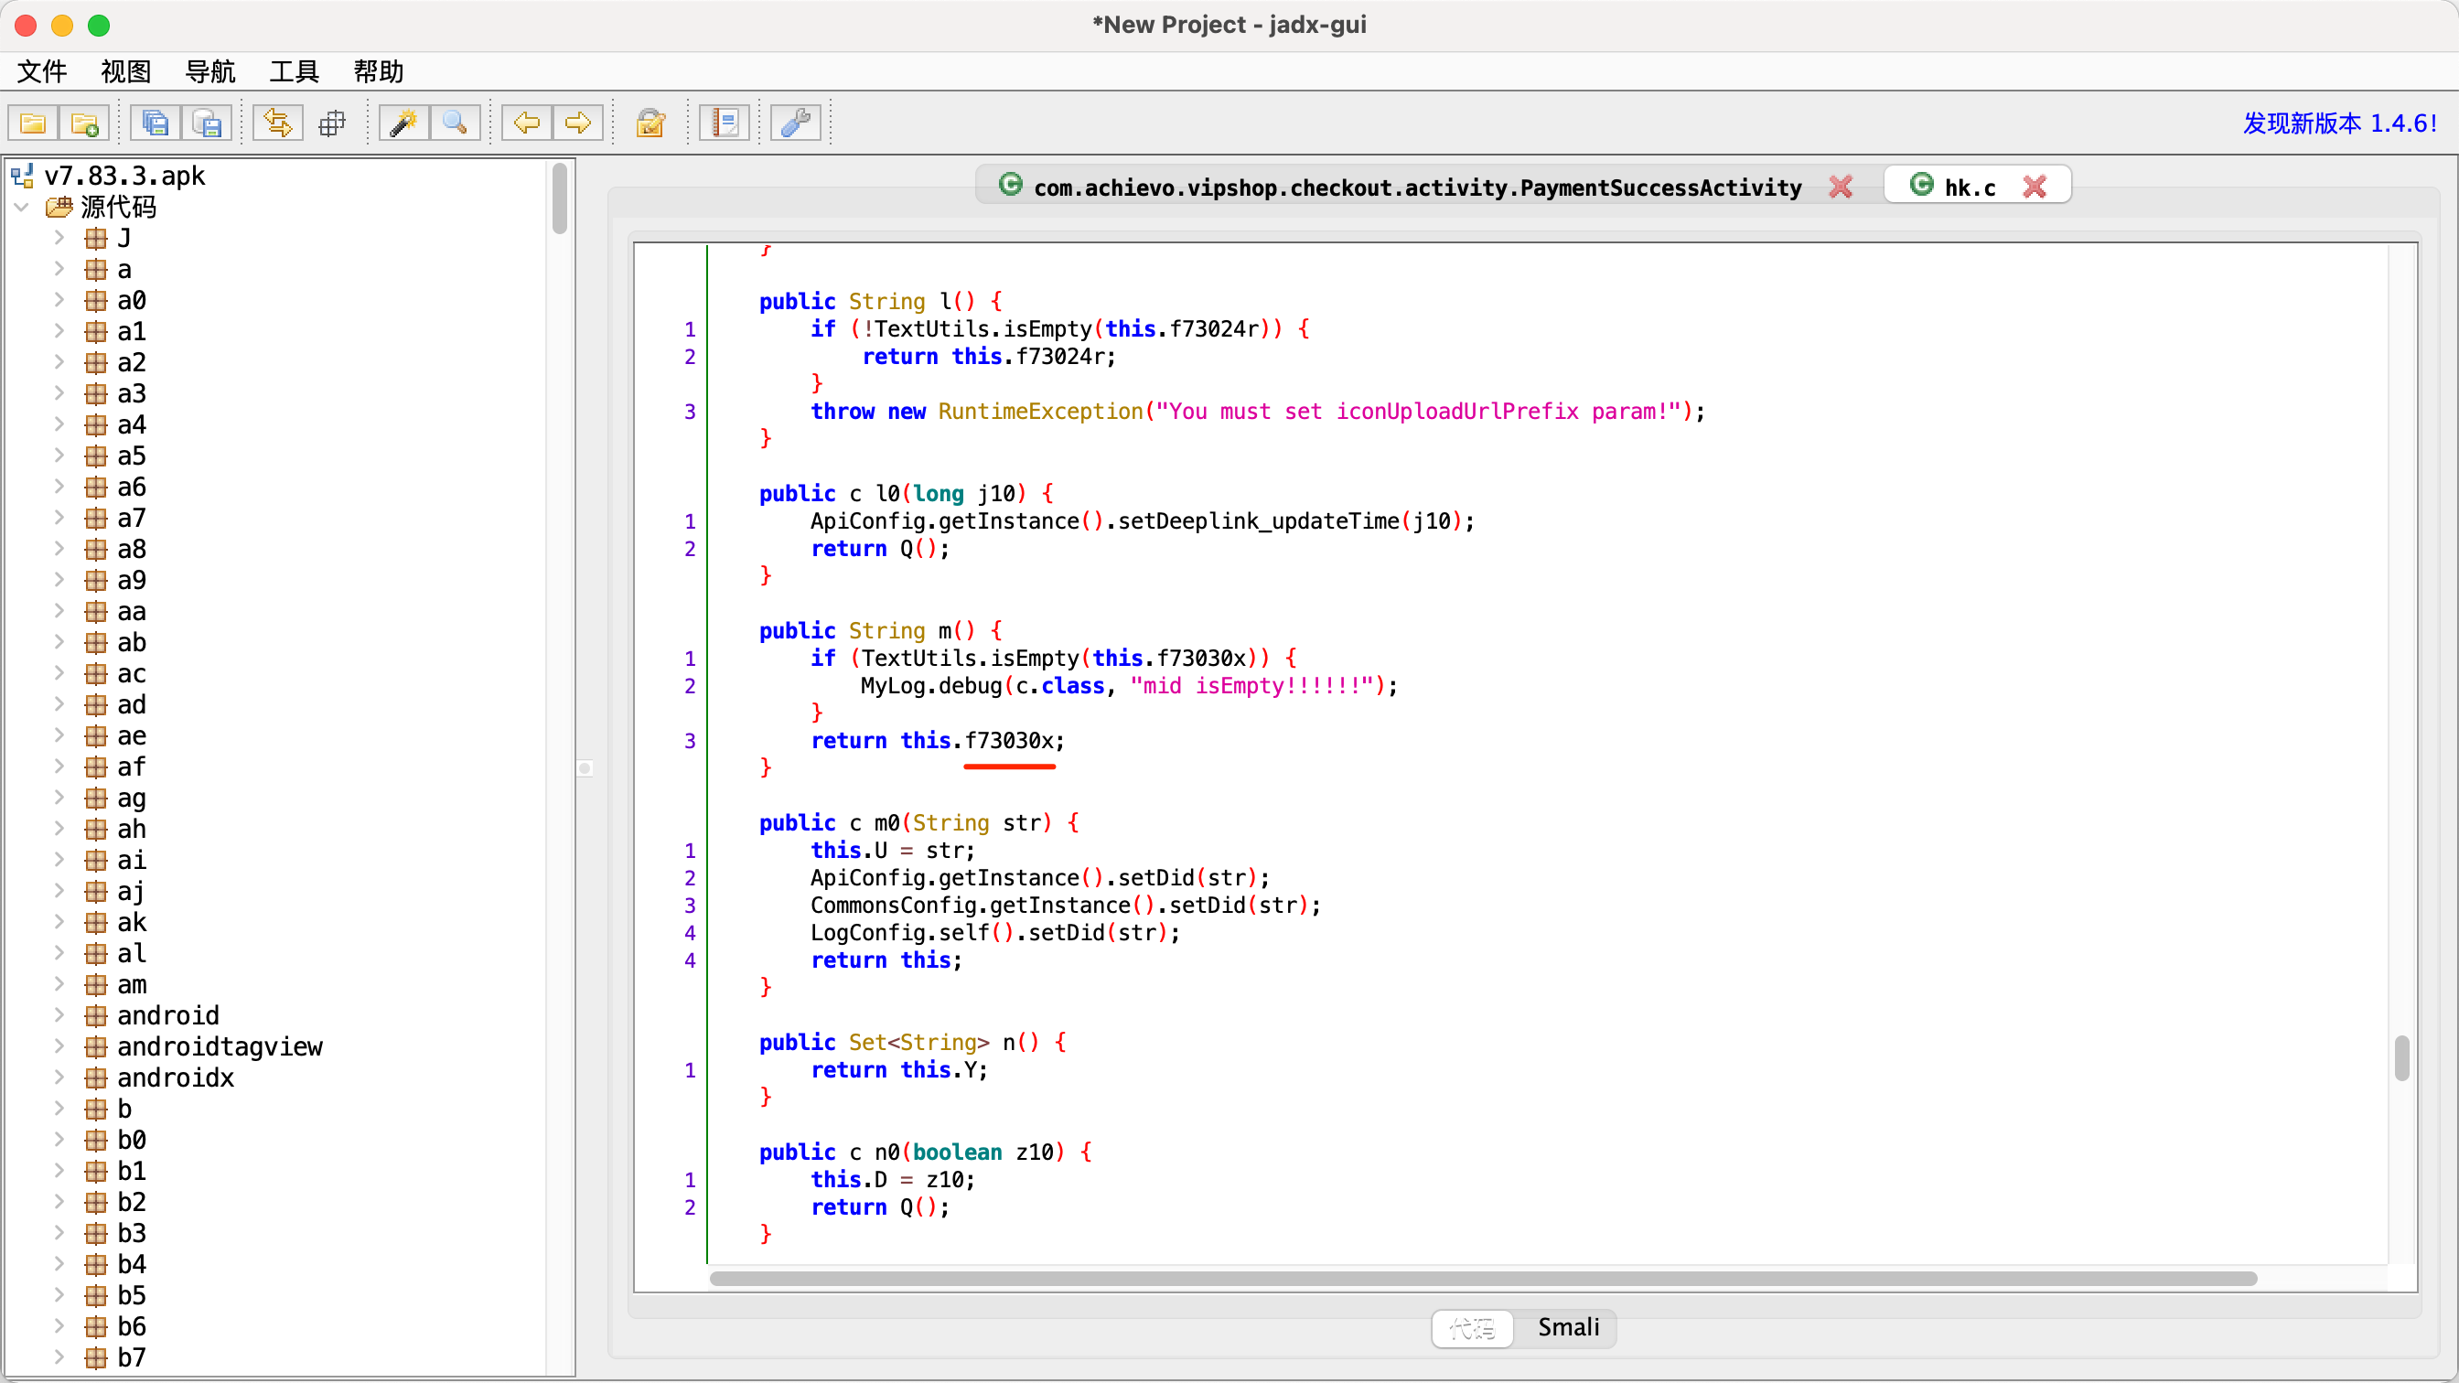The image size is (2459, 1383).
Task: Expand the J package
Action: (59, 238)
